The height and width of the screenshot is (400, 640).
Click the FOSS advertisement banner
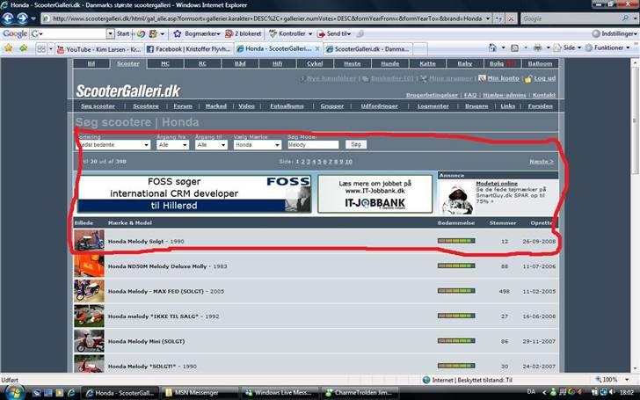coord(193,193)
